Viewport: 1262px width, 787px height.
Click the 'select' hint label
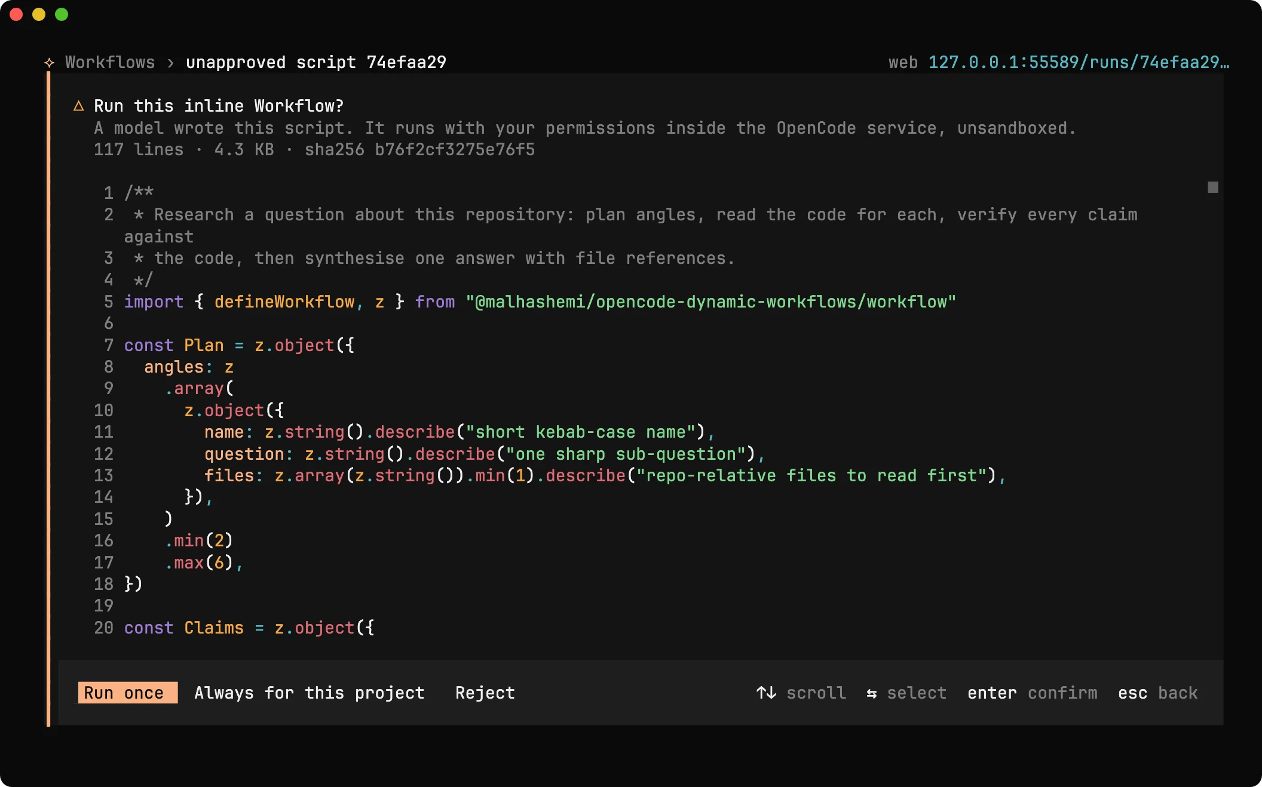(917, 693)
